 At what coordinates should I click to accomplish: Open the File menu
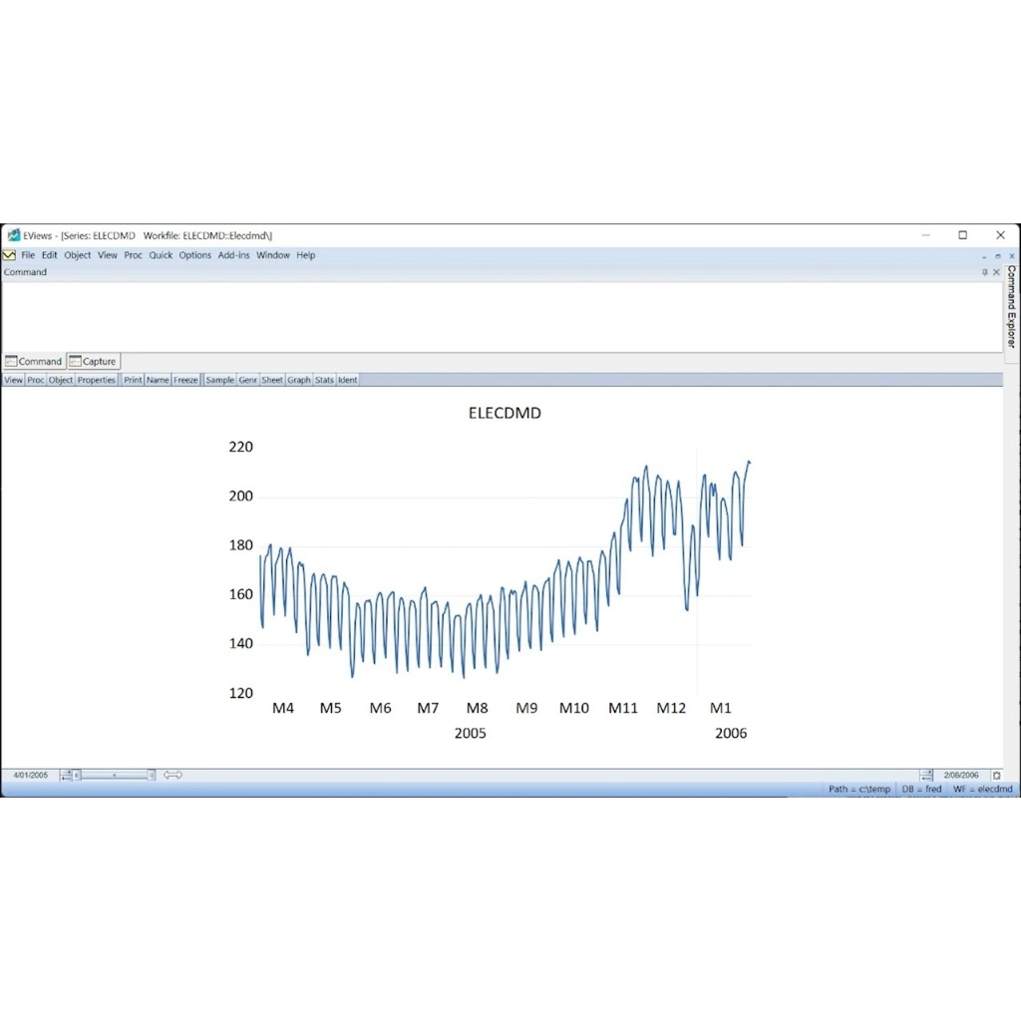[x=28, y=255]
